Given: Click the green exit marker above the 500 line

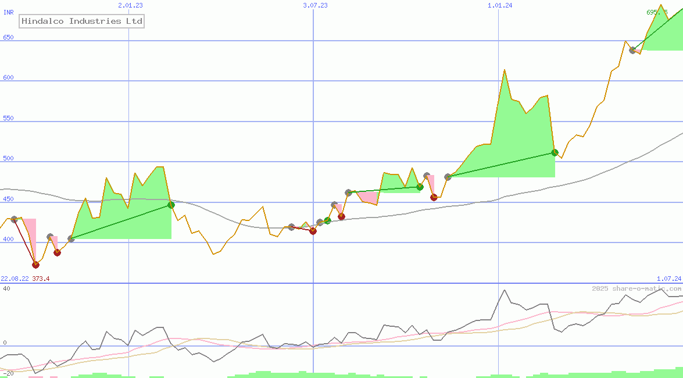Looking at the screenshot, I should pyautogui.click(x=555, y=152).
